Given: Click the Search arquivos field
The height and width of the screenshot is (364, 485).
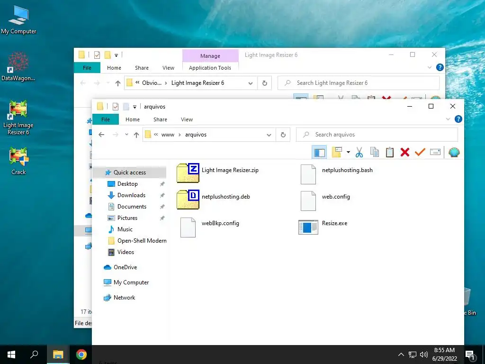Looking at the screenshot, I should tap(377, 135).
